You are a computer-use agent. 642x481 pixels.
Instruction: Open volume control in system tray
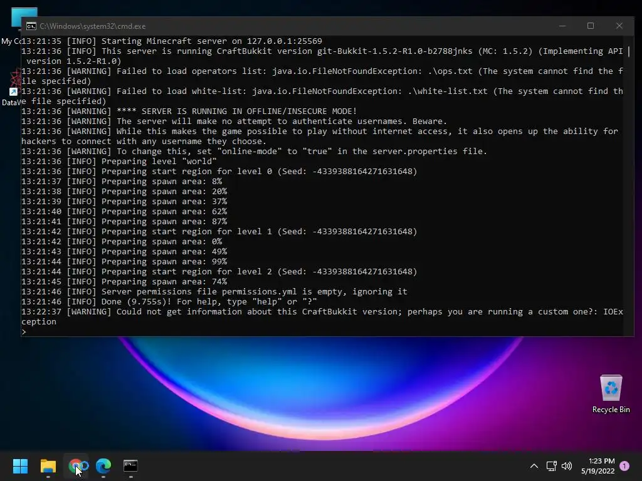tap(567, 466)
